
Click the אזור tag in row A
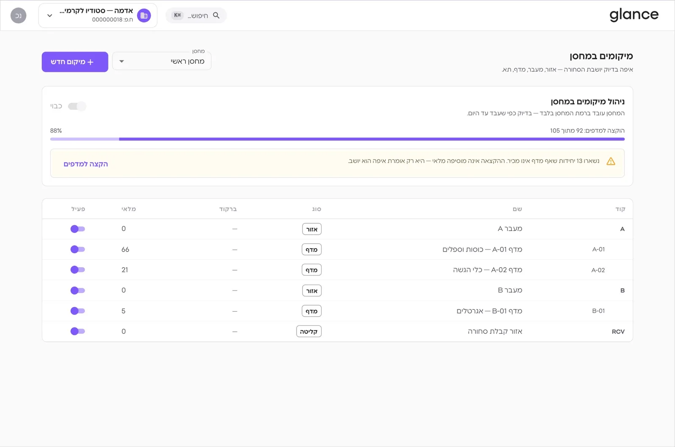312,229
